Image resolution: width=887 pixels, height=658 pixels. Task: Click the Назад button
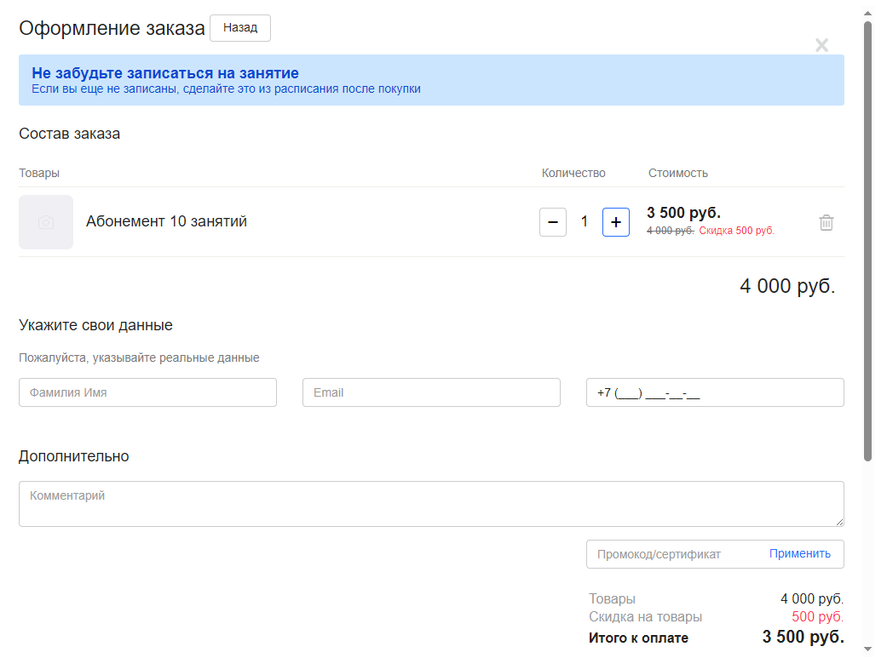coord(239,28)
